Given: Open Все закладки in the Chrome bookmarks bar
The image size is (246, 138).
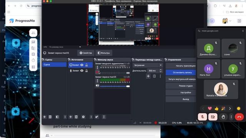Looking at the screenshot, I should click(x=235, y=12).
